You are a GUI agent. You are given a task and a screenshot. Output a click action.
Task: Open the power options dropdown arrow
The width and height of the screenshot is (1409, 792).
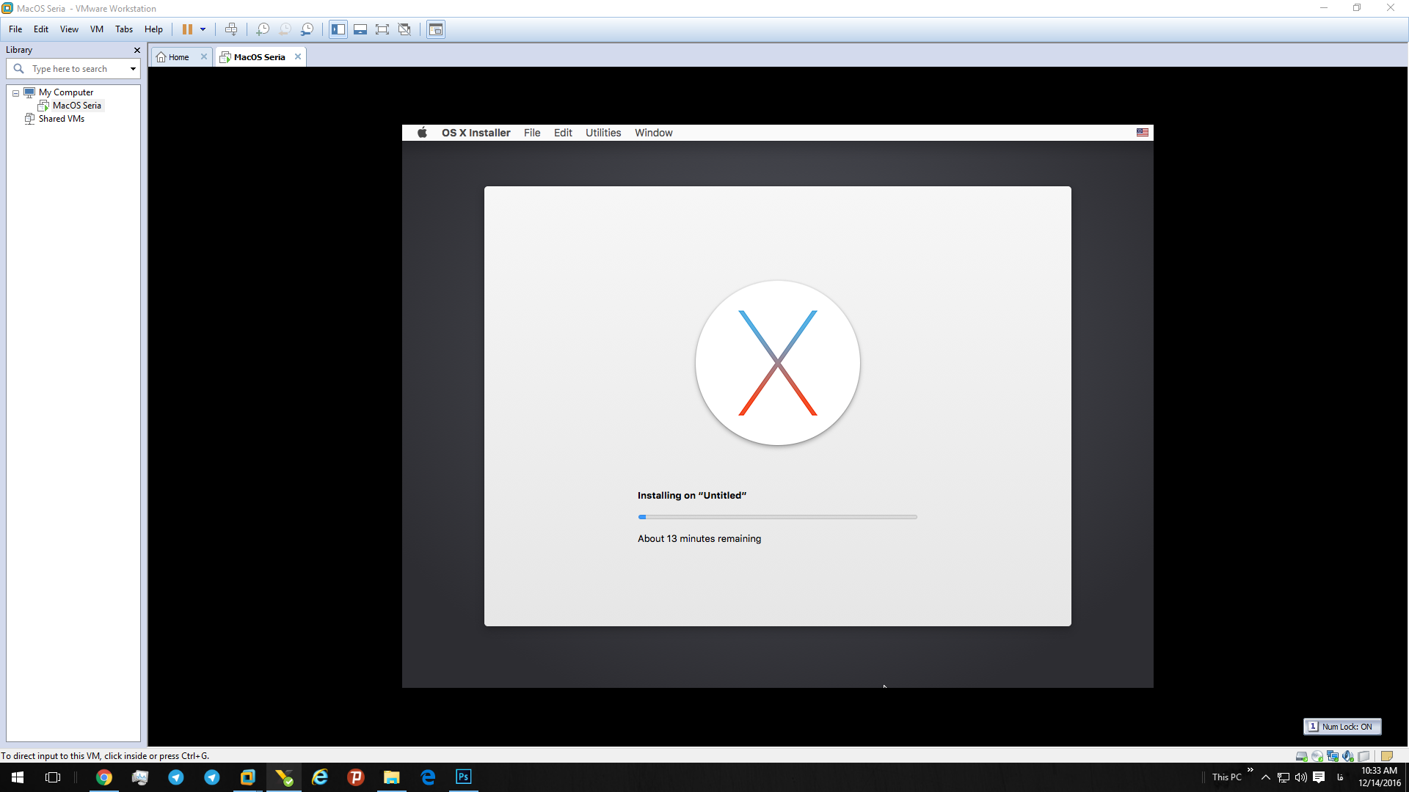203,29
